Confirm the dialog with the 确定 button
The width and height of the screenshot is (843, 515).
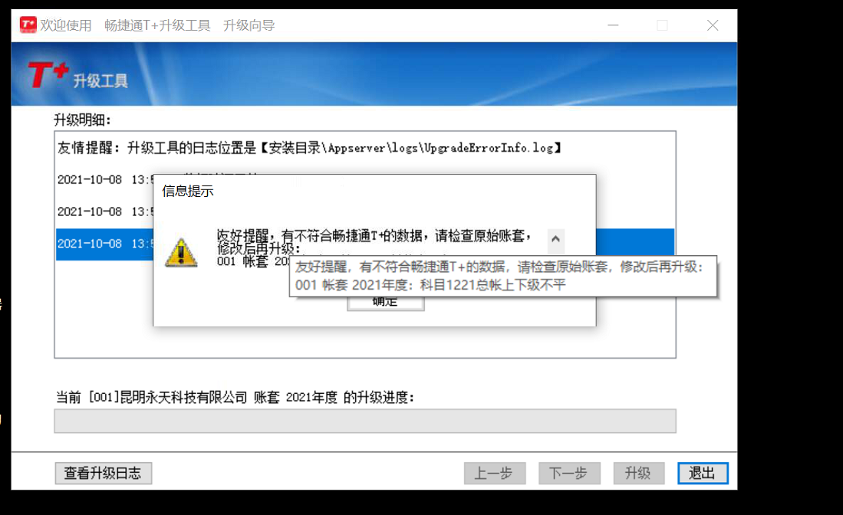[x=386, y=303]
